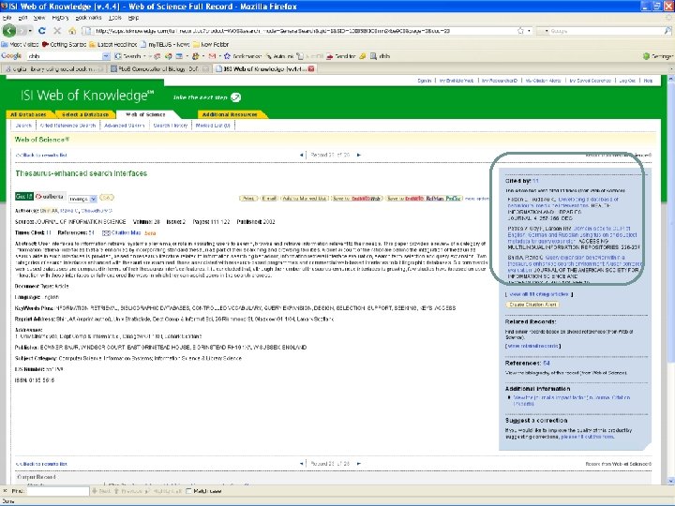
Task: Click the E-mail button
Action: click(269, 199)
